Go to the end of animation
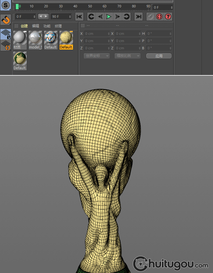The image size is (213, 273). (138, 17)
